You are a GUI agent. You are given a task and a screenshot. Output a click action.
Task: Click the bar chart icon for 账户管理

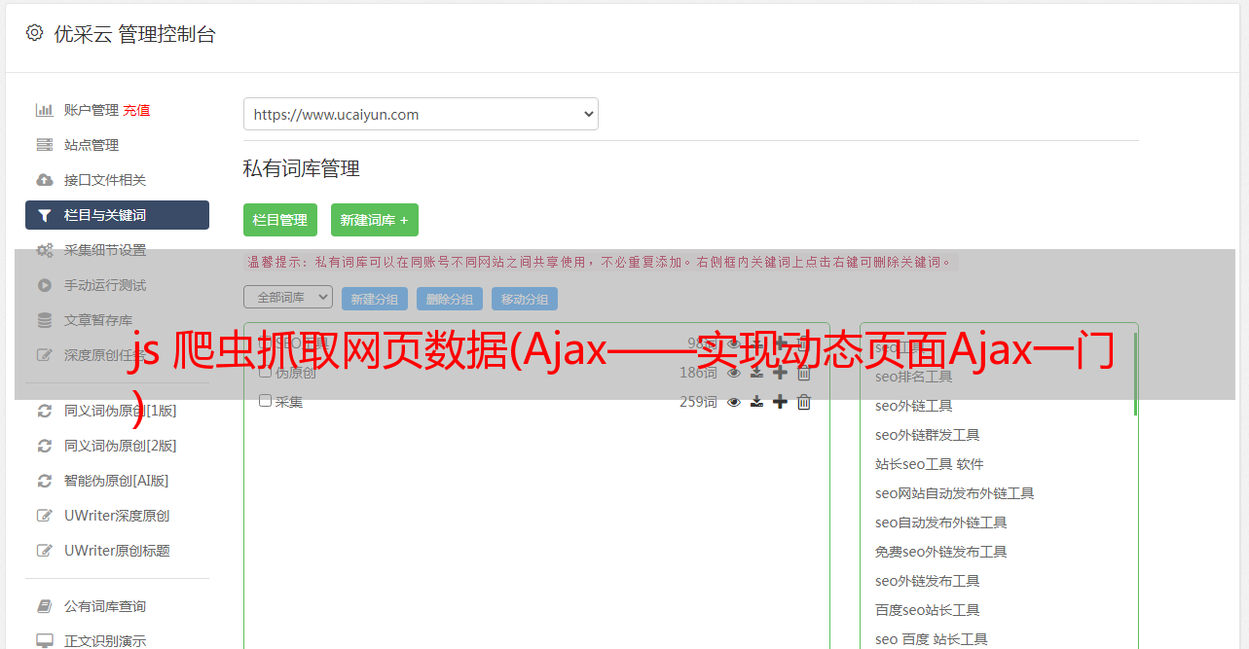click(x=44, y=110)
